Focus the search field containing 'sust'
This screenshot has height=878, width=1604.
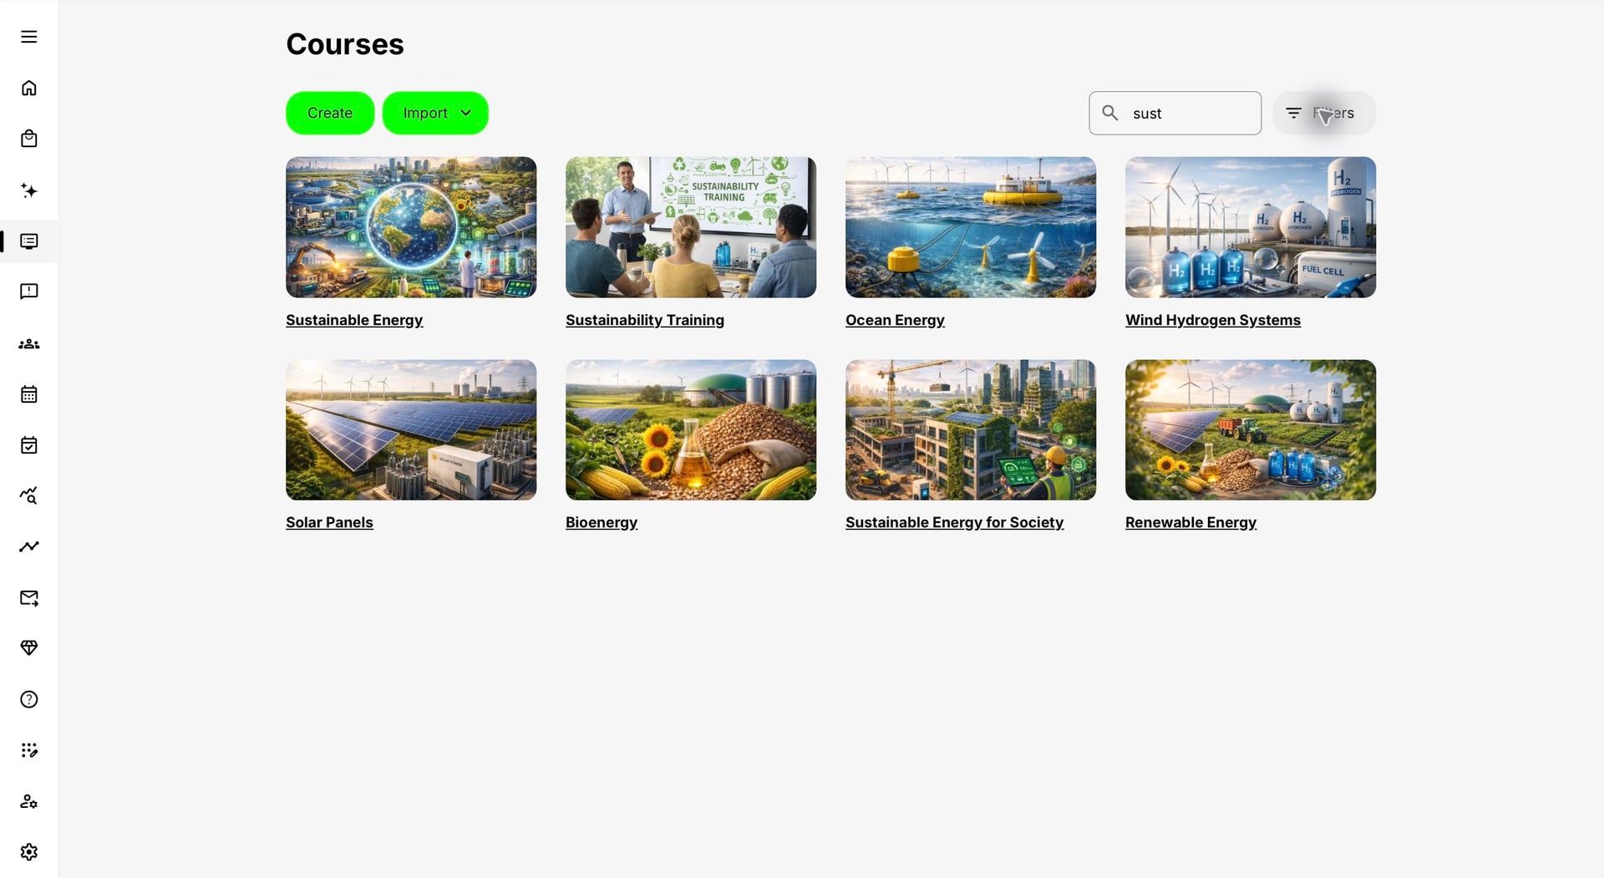[1175, 113]
